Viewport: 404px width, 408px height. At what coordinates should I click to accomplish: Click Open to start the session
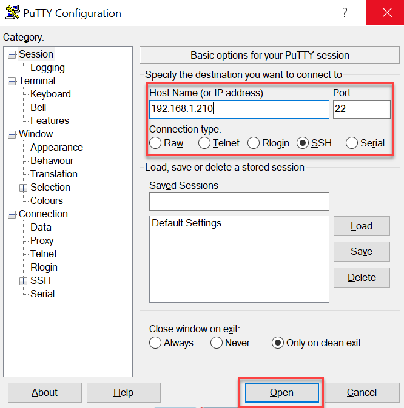[x=281, y=392]
